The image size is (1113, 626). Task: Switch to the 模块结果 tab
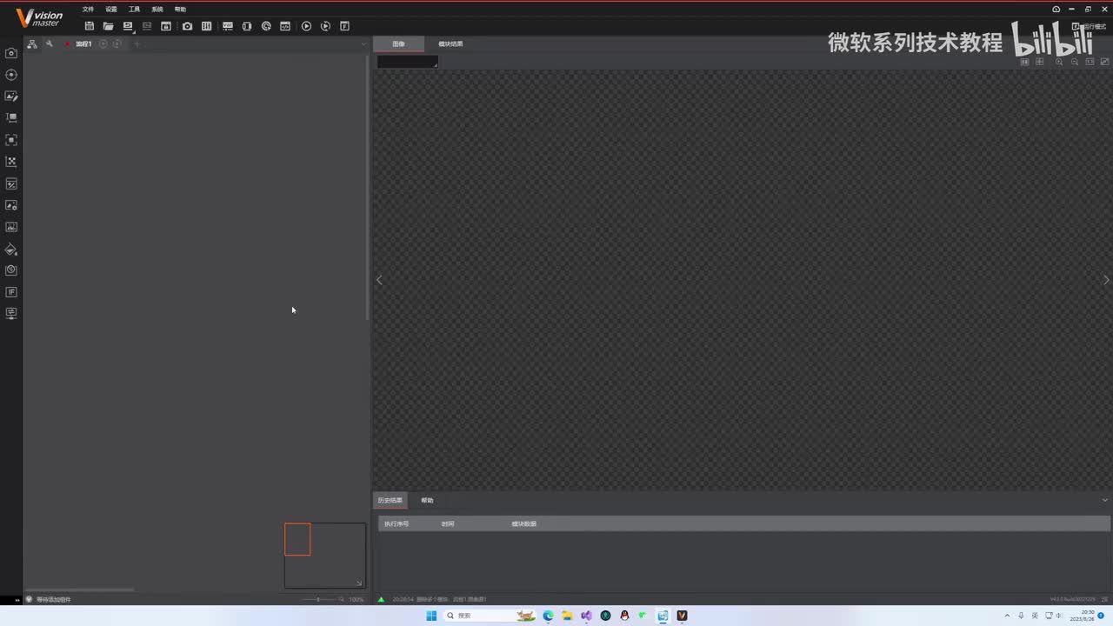coord(450,43)
